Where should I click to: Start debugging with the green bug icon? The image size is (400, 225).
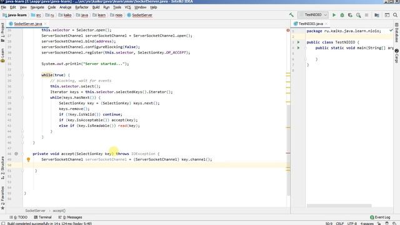click(x=342, y=15)
